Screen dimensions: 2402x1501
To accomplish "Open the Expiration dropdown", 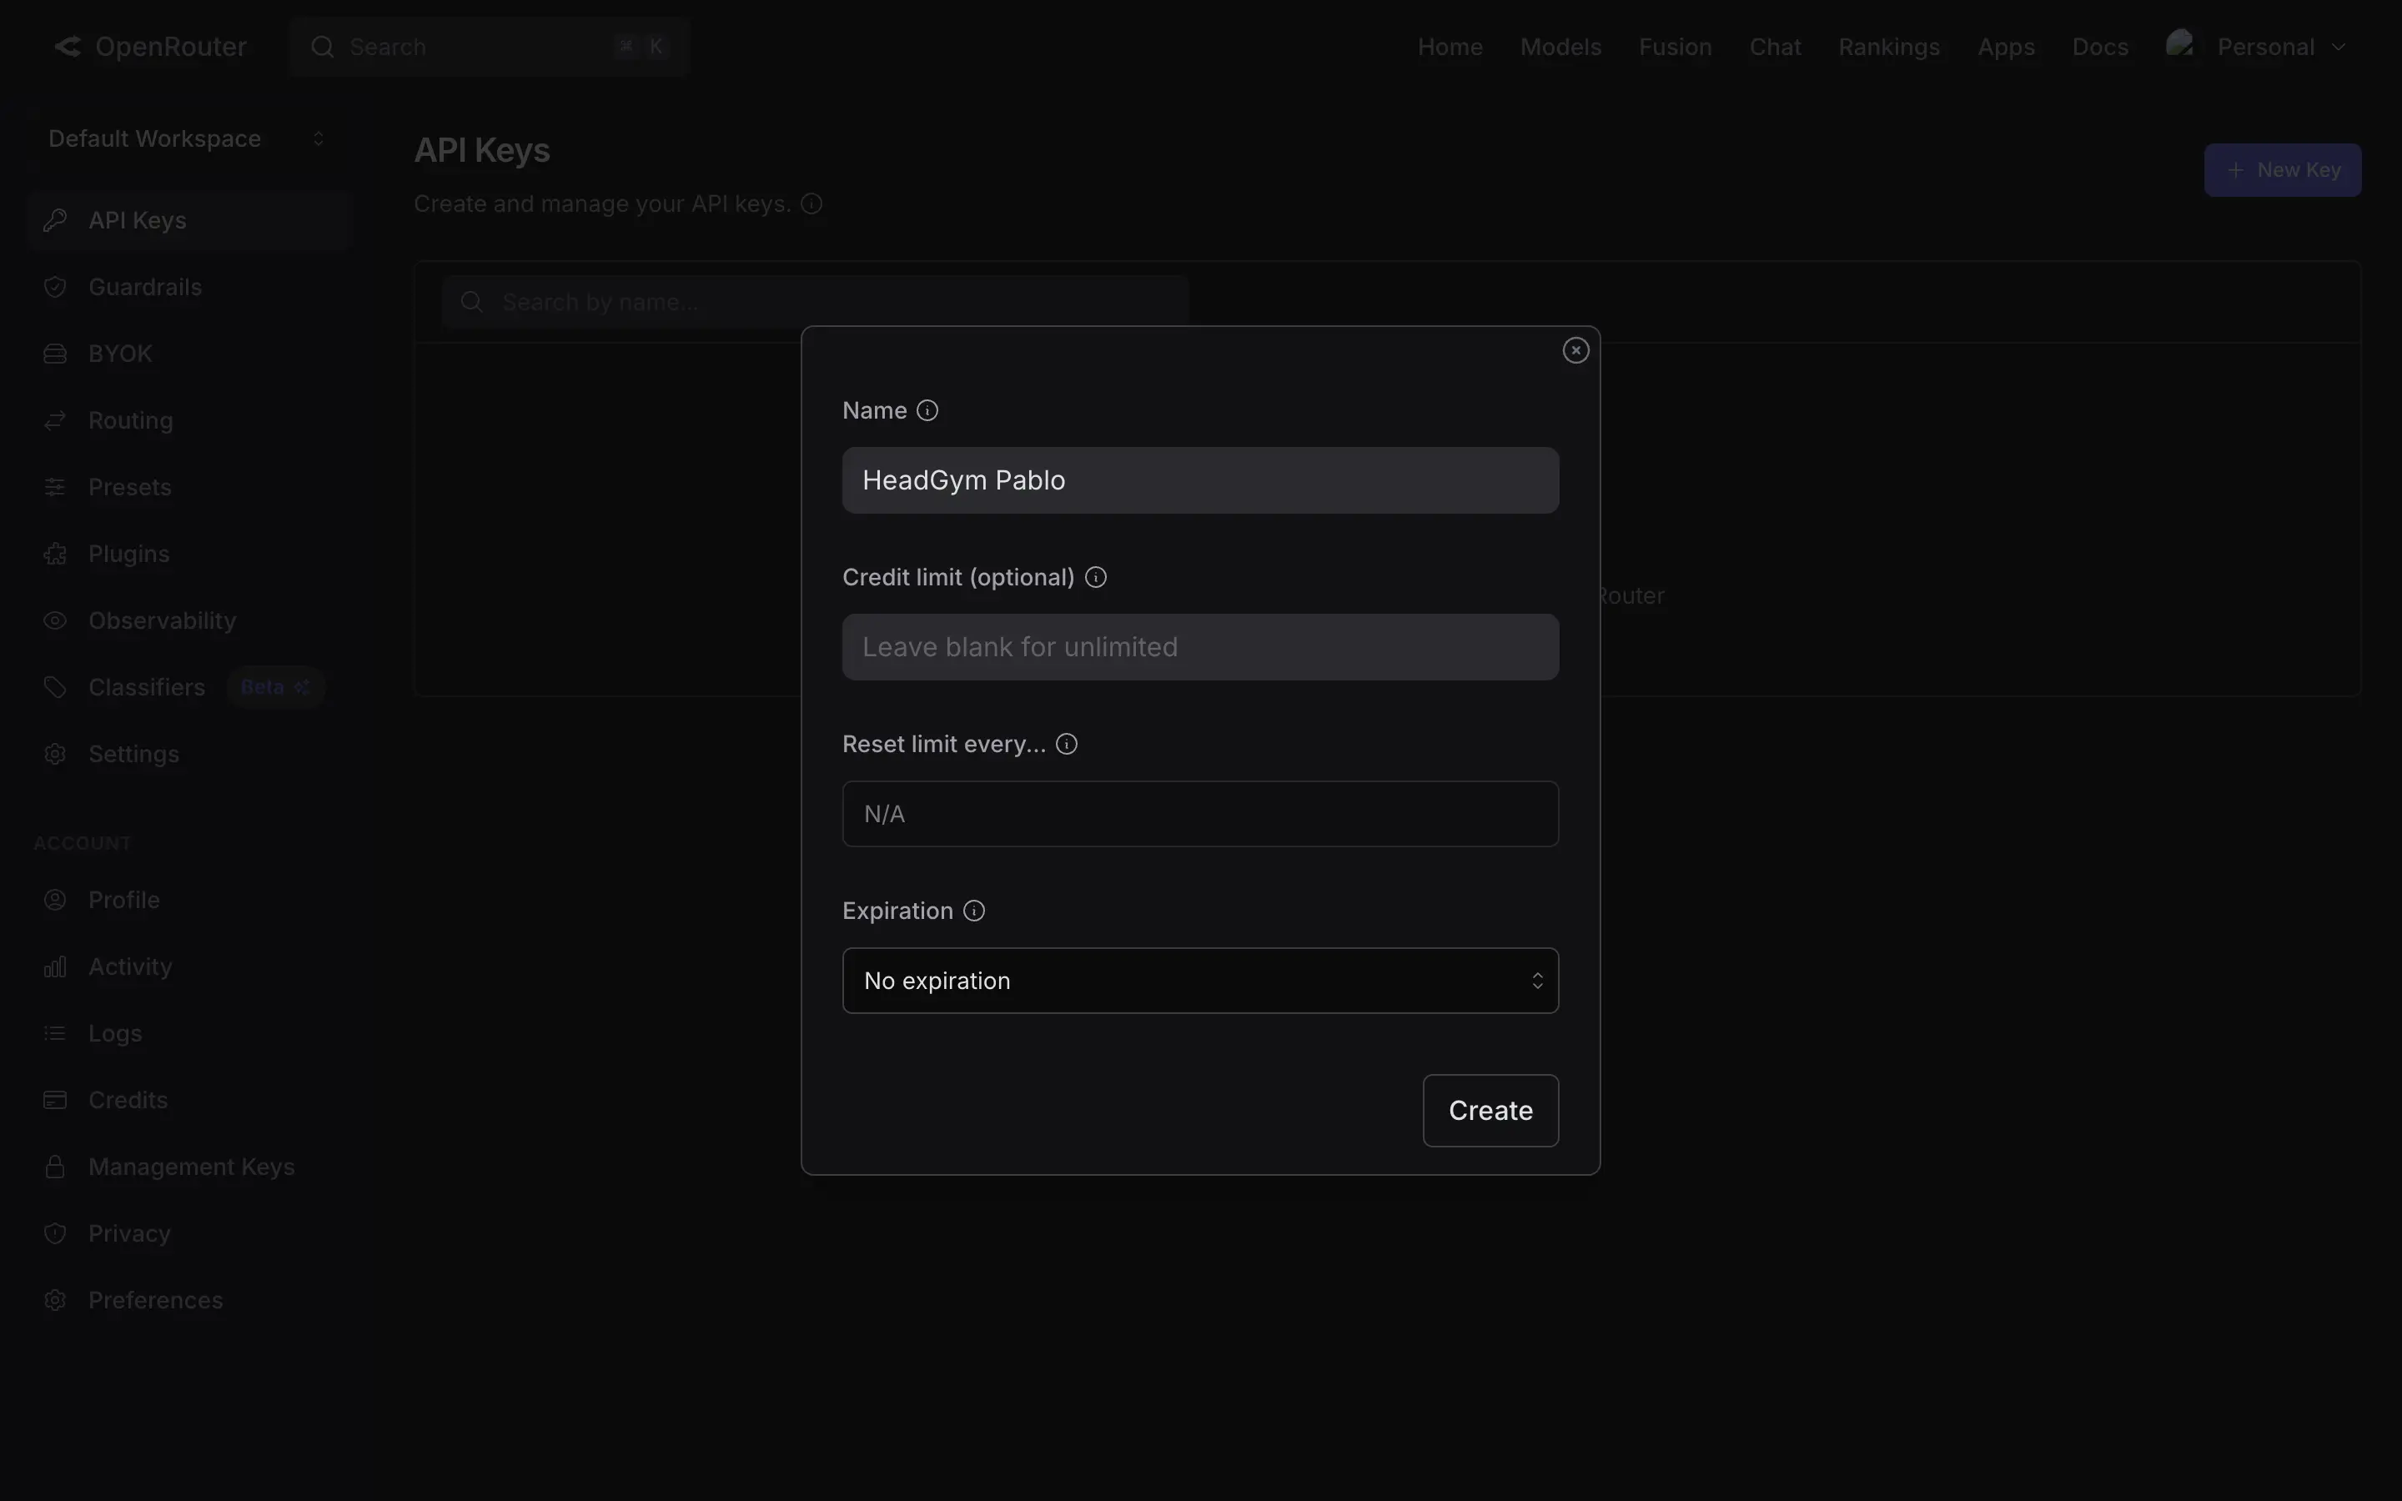I will click(1200, 981).
